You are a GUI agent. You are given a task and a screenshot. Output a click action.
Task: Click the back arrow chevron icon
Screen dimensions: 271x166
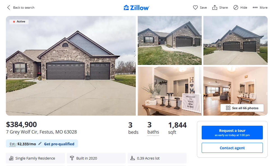click(x=8, y=7)
